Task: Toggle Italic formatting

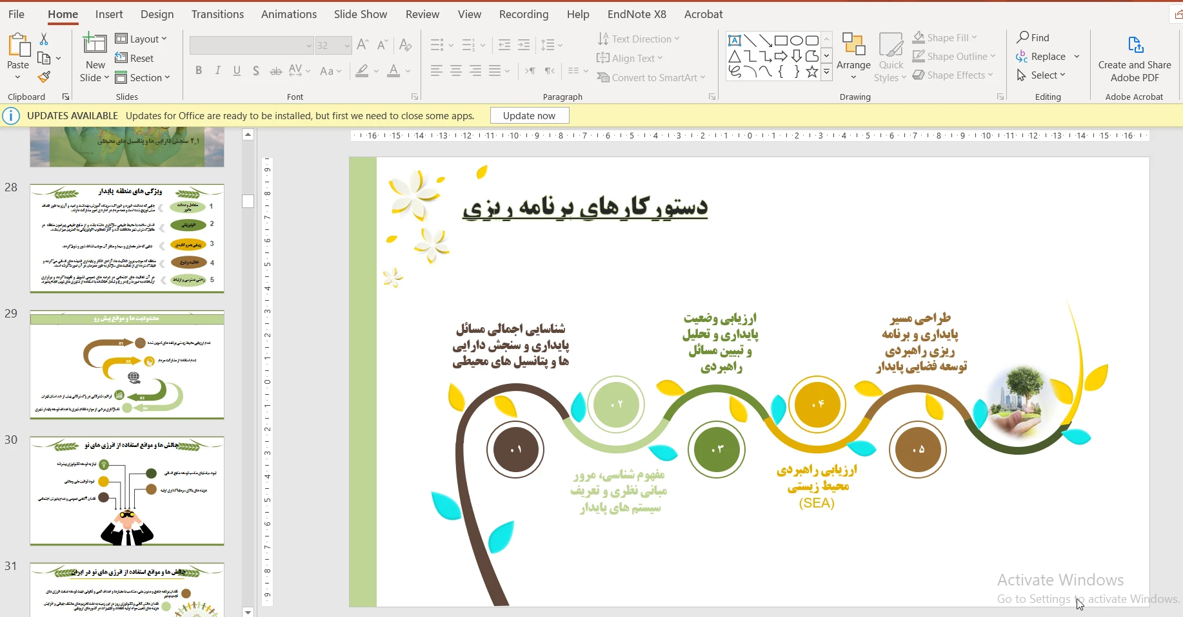Action: [218, 71]
